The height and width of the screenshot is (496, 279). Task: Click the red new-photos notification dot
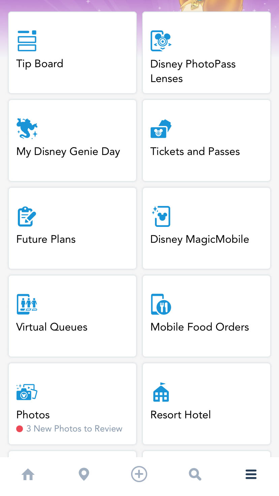pyautogui.click(x=20, y=429)
